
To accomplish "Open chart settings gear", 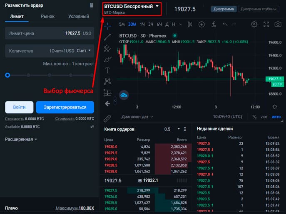I will pos(254,24).
